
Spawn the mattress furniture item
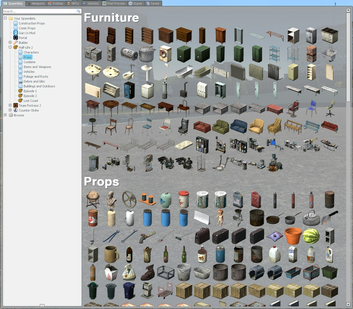184,145
